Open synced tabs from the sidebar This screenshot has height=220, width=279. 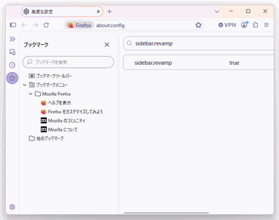12,52
